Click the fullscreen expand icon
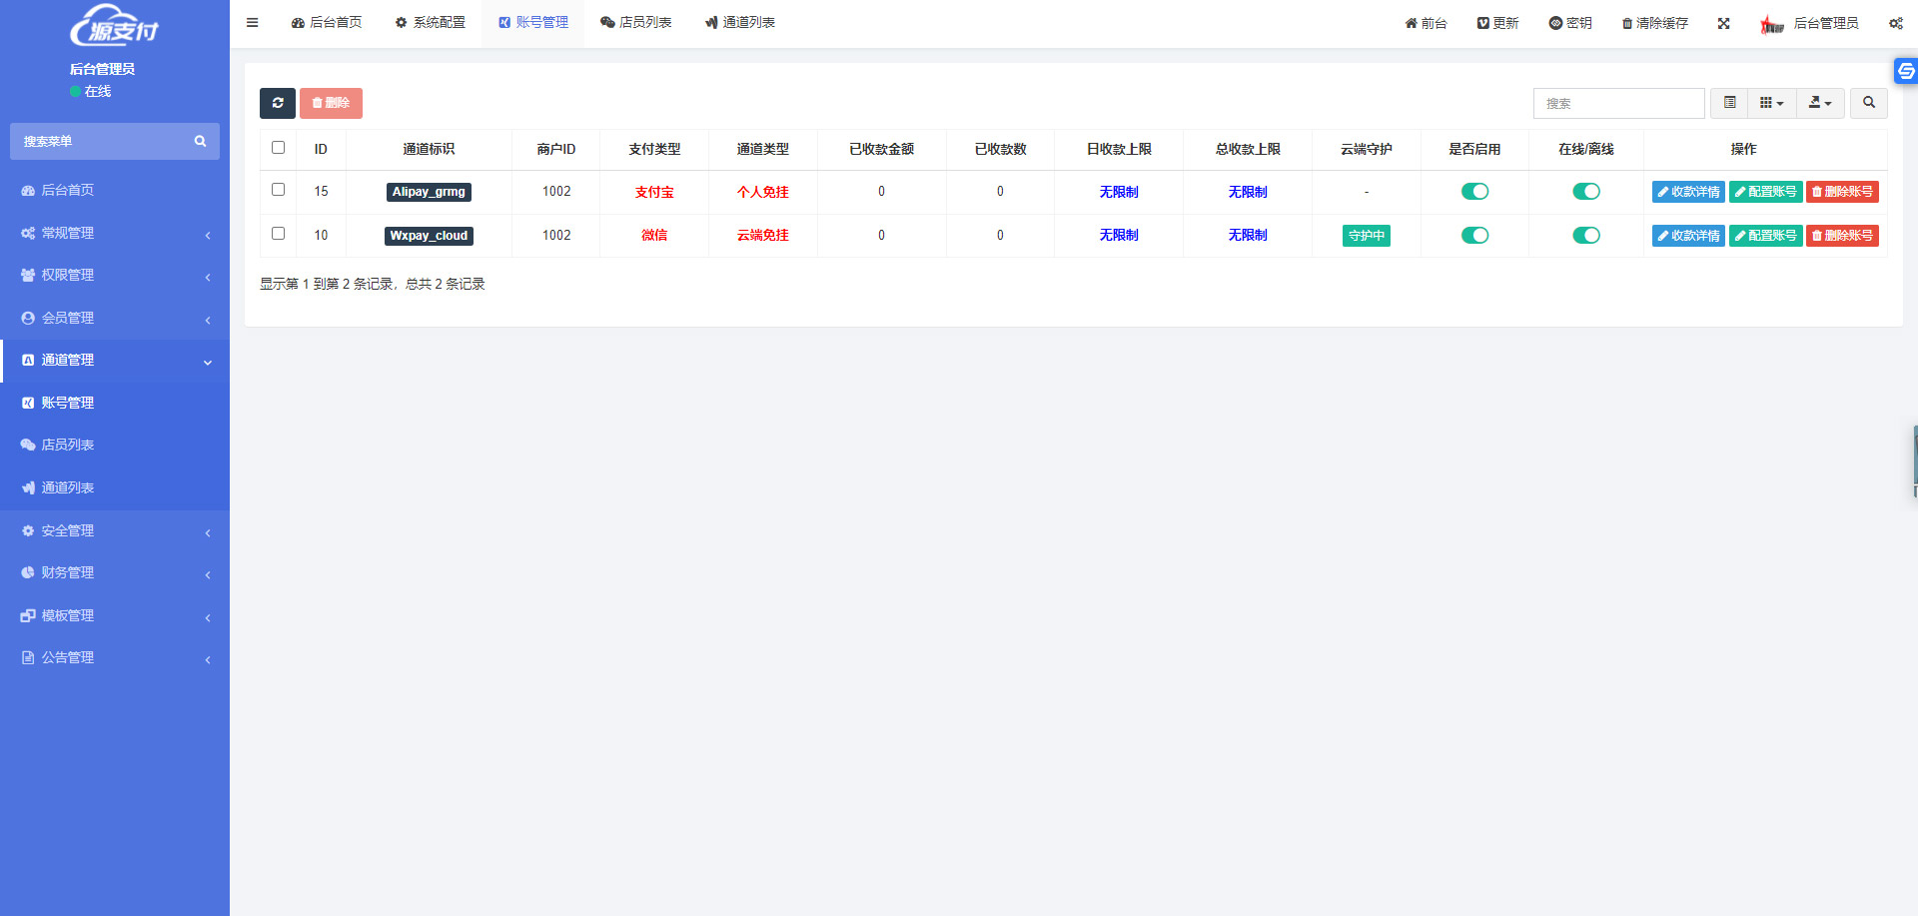 pos(1723,23)
